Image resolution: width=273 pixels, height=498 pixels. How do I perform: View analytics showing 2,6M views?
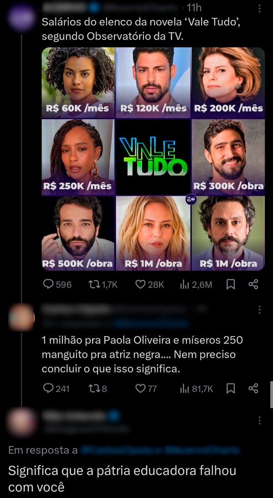click(x=196, y=285)
